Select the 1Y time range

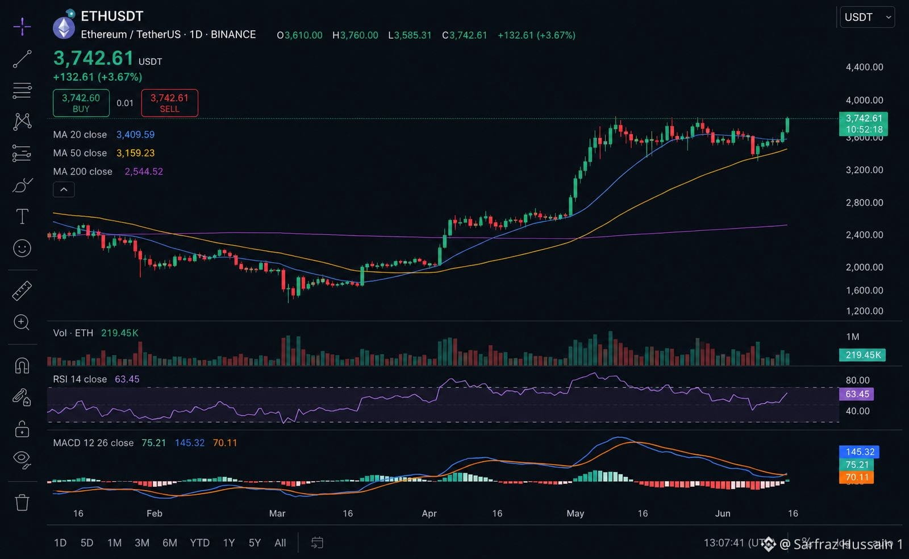[x=229, y=543]
